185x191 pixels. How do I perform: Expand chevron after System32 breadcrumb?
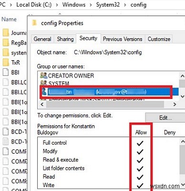coord(125,5)
